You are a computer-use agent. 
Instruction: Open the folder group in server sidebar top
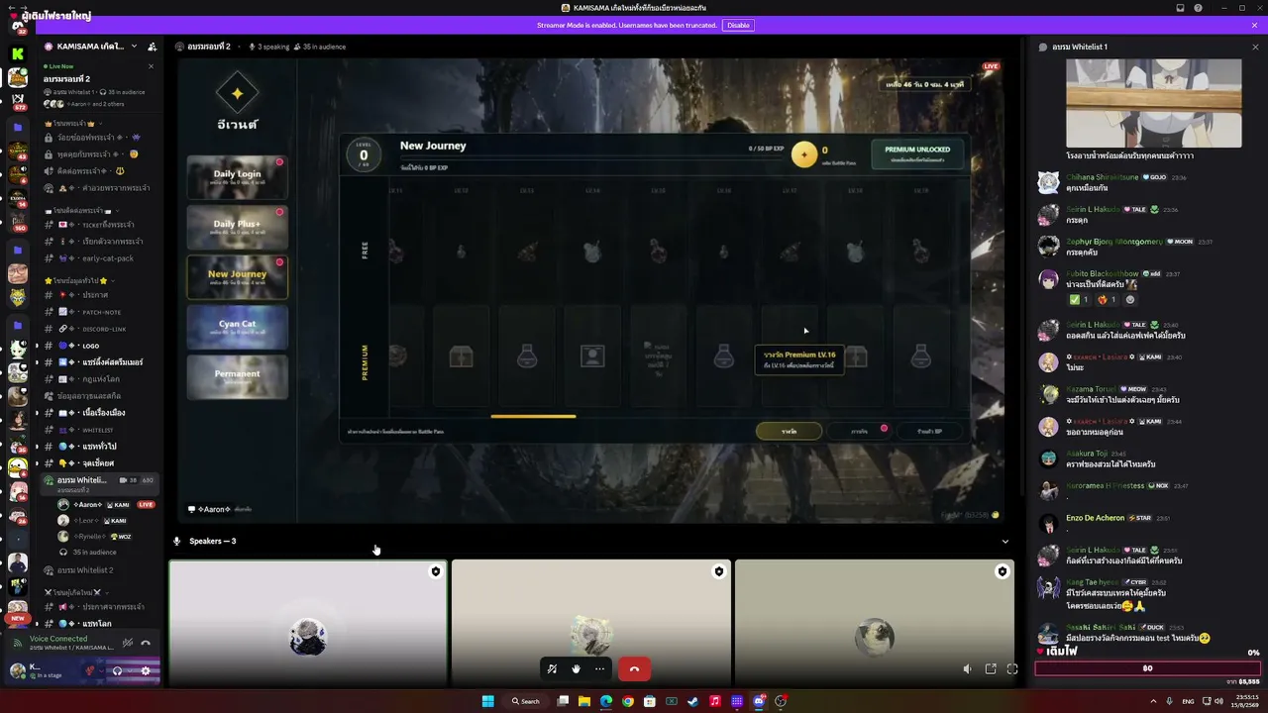pyautogui.click(x=17, y=129)
